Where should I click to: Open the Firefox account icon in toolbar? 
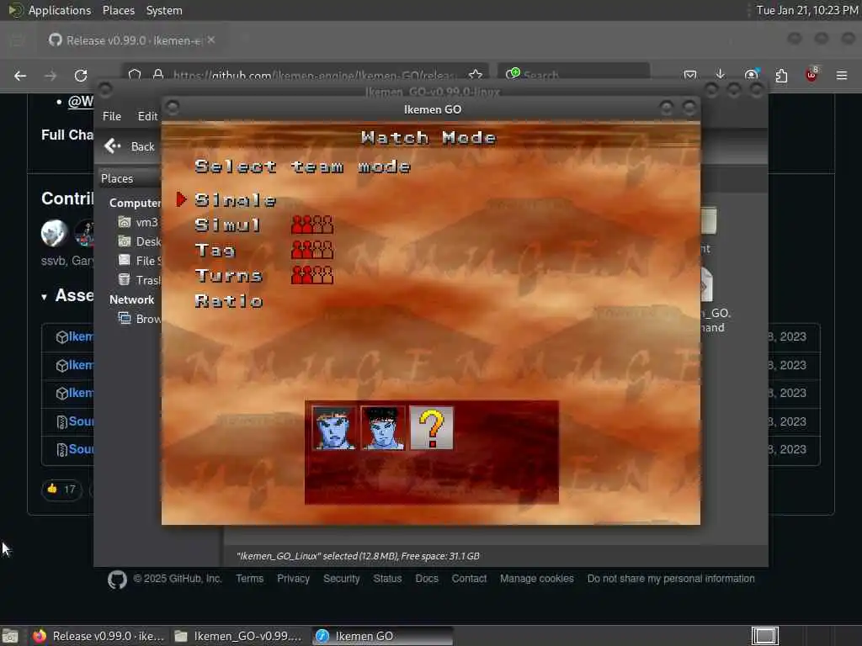[x=751, y=75]
